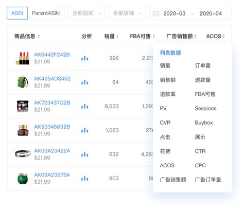This screenshot has width=244, height=209.
Task: Open analysis chart icon for AK09A23975A
Action: (x=85, y=179)
